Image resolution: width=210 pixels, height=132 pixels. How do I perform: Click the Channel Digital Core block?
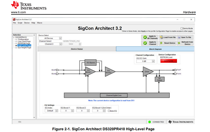[114, 95]
